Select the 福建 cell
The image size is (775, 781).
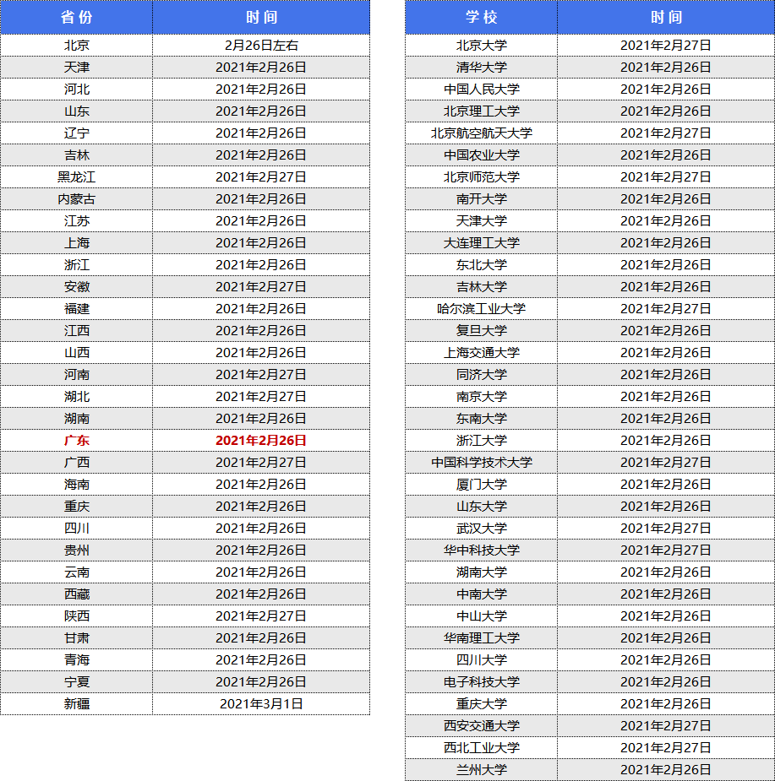click(x=76, y=308)
